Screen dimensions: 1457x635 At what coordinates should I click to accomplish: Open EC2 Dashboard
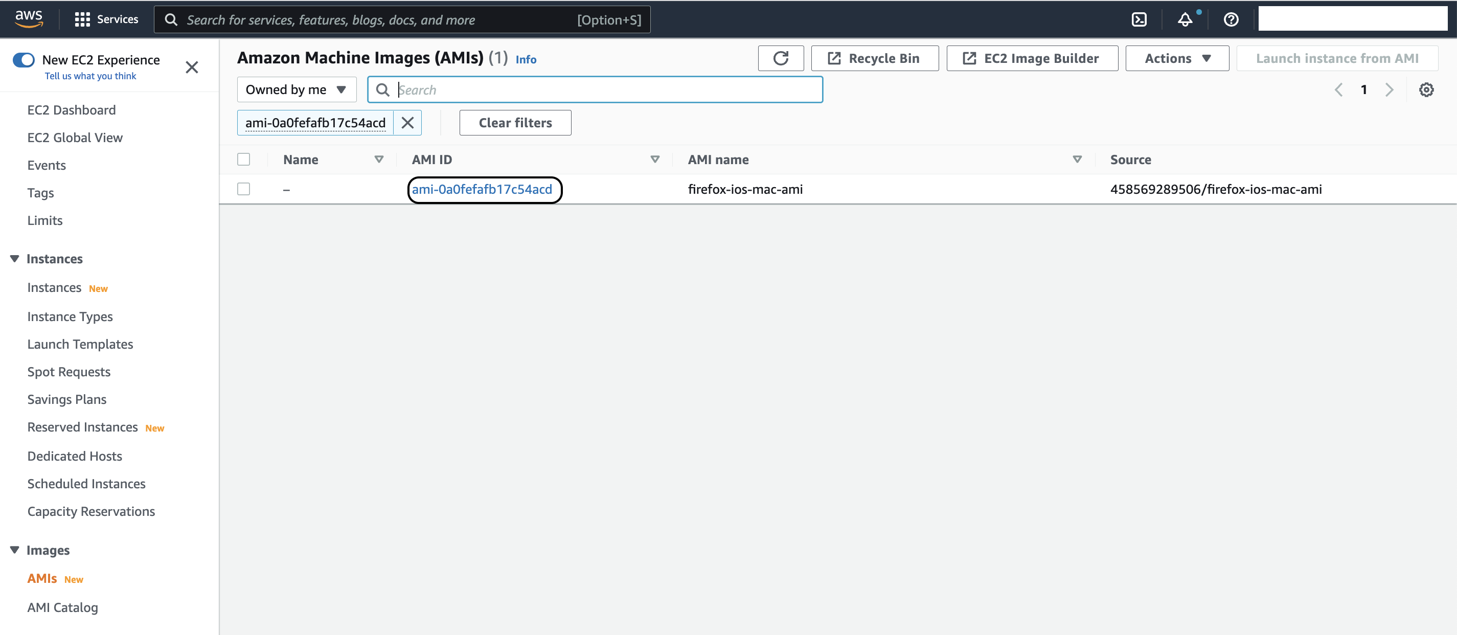tap(71, 110)
